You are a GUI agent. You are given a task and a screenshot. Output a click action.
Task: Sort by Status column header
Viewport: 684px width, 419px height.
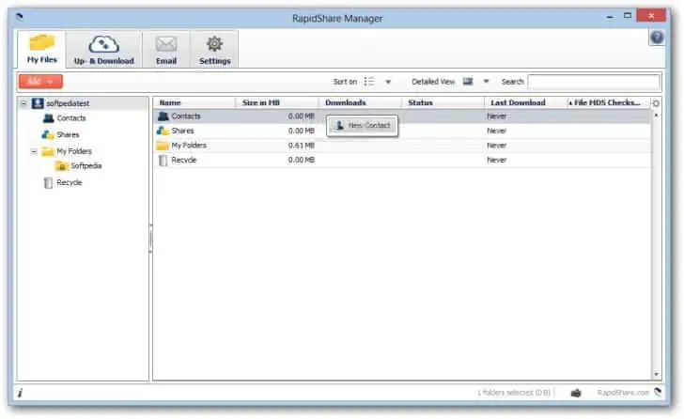443,103
